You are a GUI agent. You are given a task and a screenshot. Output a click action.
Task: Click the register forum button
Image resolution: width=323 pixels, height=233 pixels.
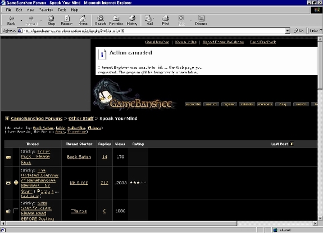point(229,104)
